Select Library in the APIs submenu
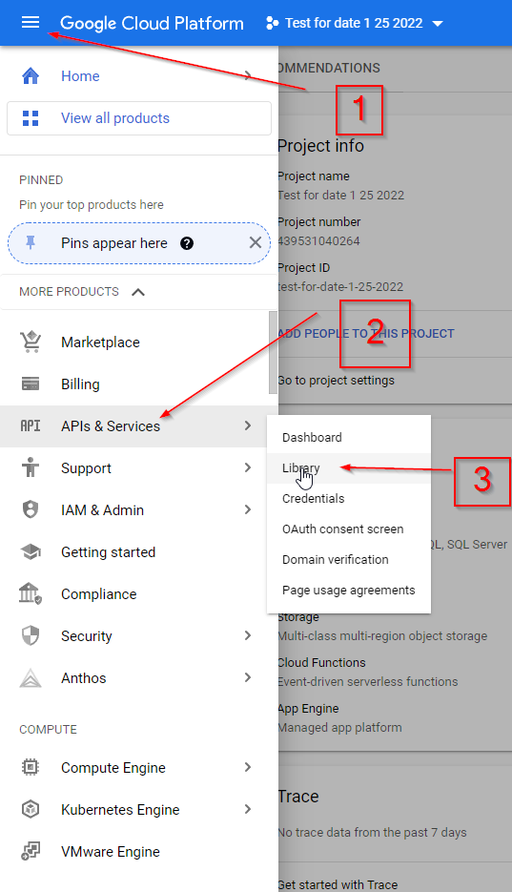 (x=349, y=468)
